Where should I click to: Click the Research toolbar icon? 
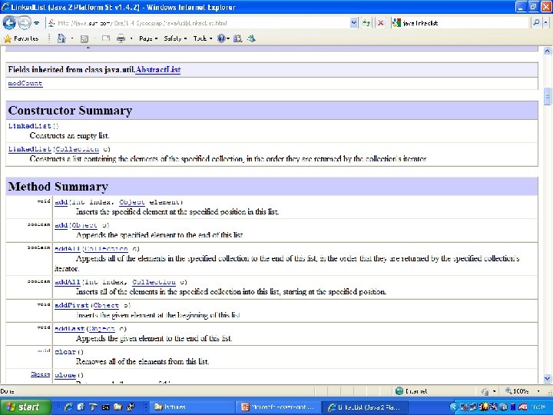pos(237,38)
